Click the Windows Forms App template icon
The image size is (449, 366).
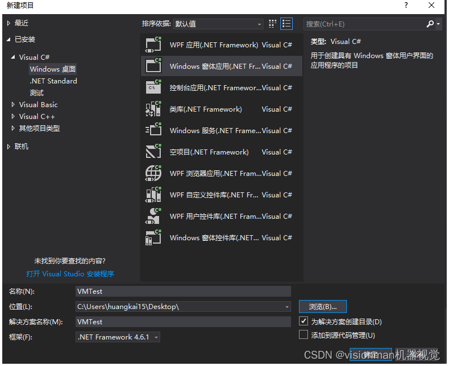[153, 65]
